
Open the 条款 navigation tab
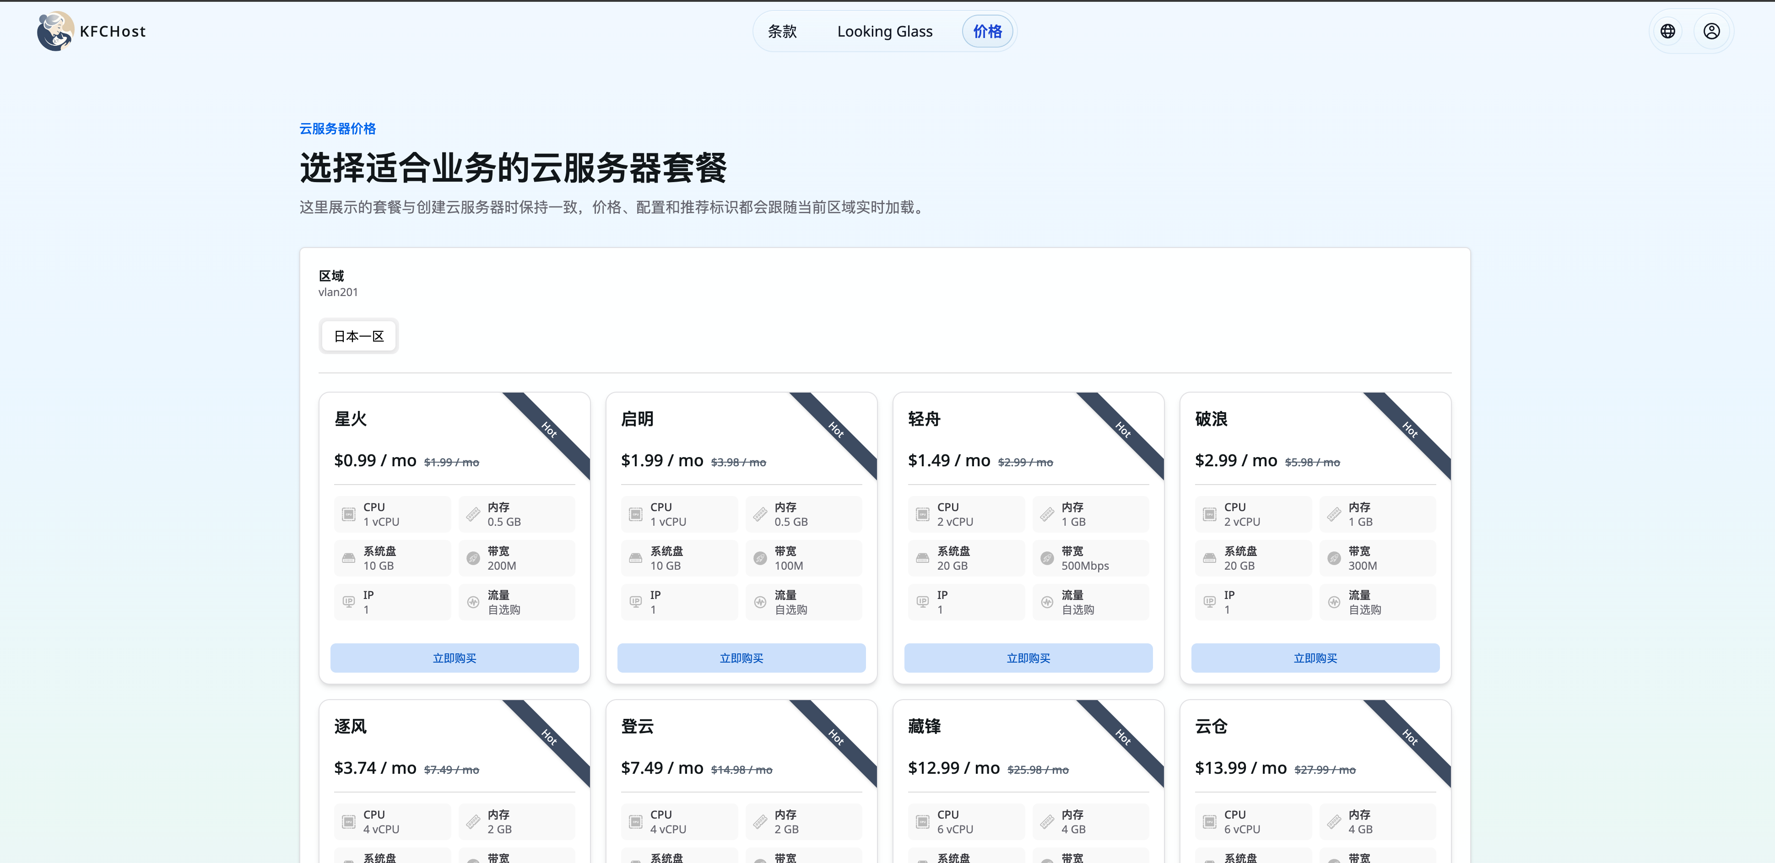pos(782,31)
